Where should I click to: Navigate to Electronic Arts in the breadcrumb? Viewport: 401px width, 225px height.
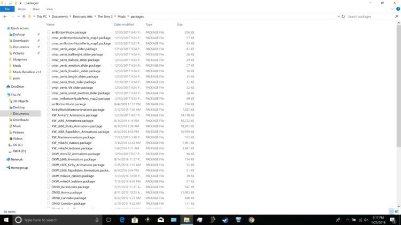tap(82, 17)
